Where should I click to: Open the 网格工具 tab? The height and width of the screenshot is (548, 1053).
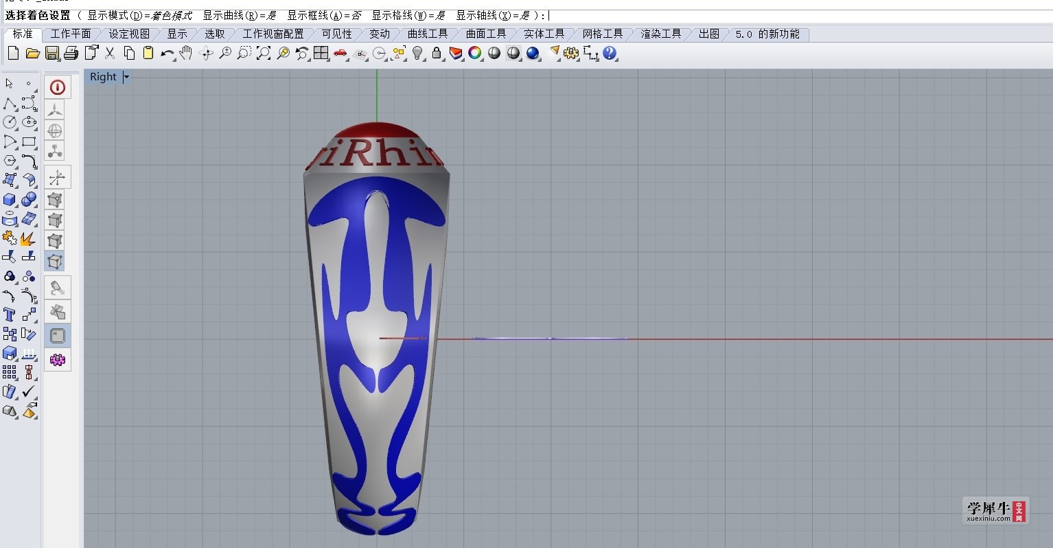602,34
